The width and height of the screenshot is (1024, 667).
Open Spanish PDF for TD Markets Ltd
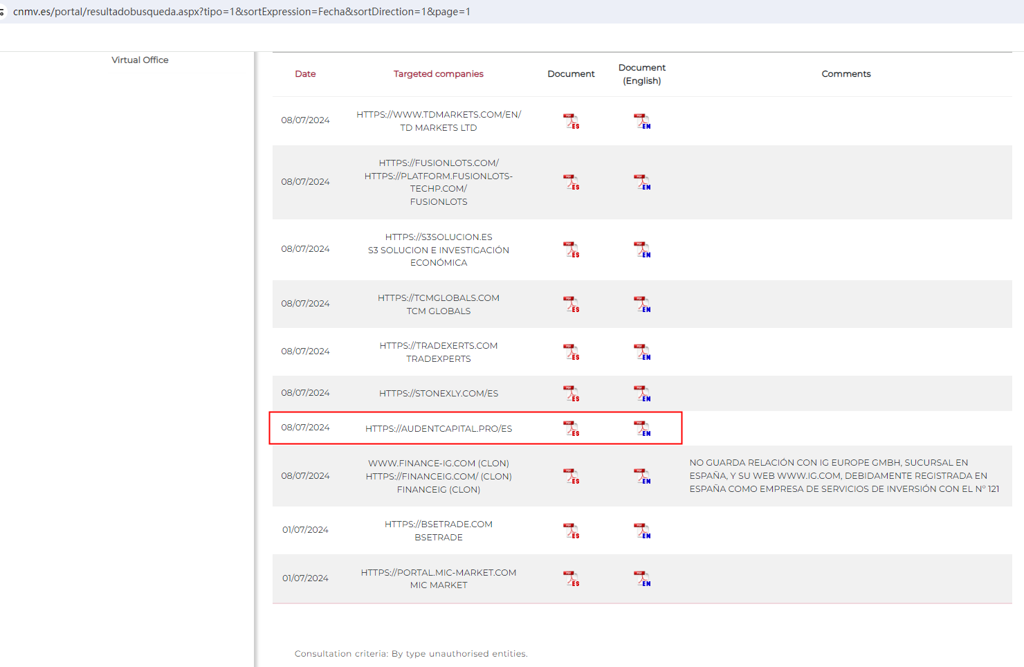(x=571, y=121)
